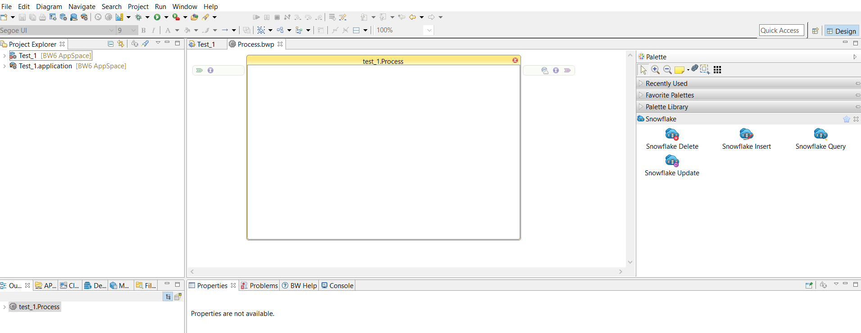
Task: Select the Snowflake Delete activity
Action: click(x=672, y=139)
